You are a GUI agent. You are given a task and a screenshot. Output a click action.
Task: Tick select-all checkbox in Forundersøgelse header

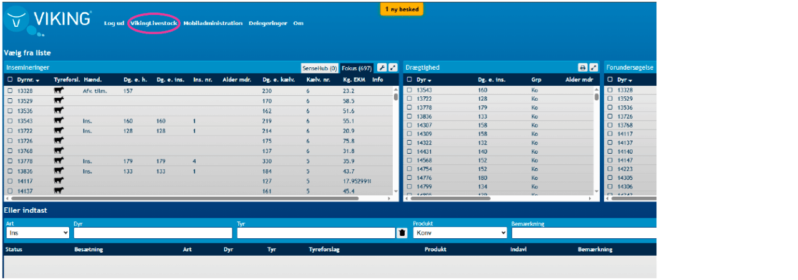point(611,80)
